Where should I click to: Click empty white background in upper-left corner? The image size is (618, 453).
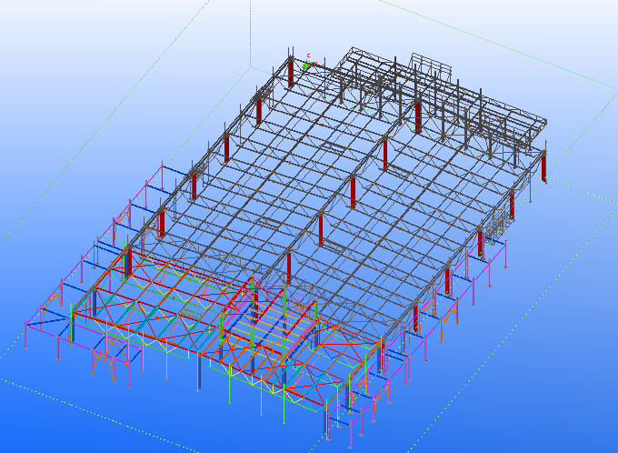point(55,27)
